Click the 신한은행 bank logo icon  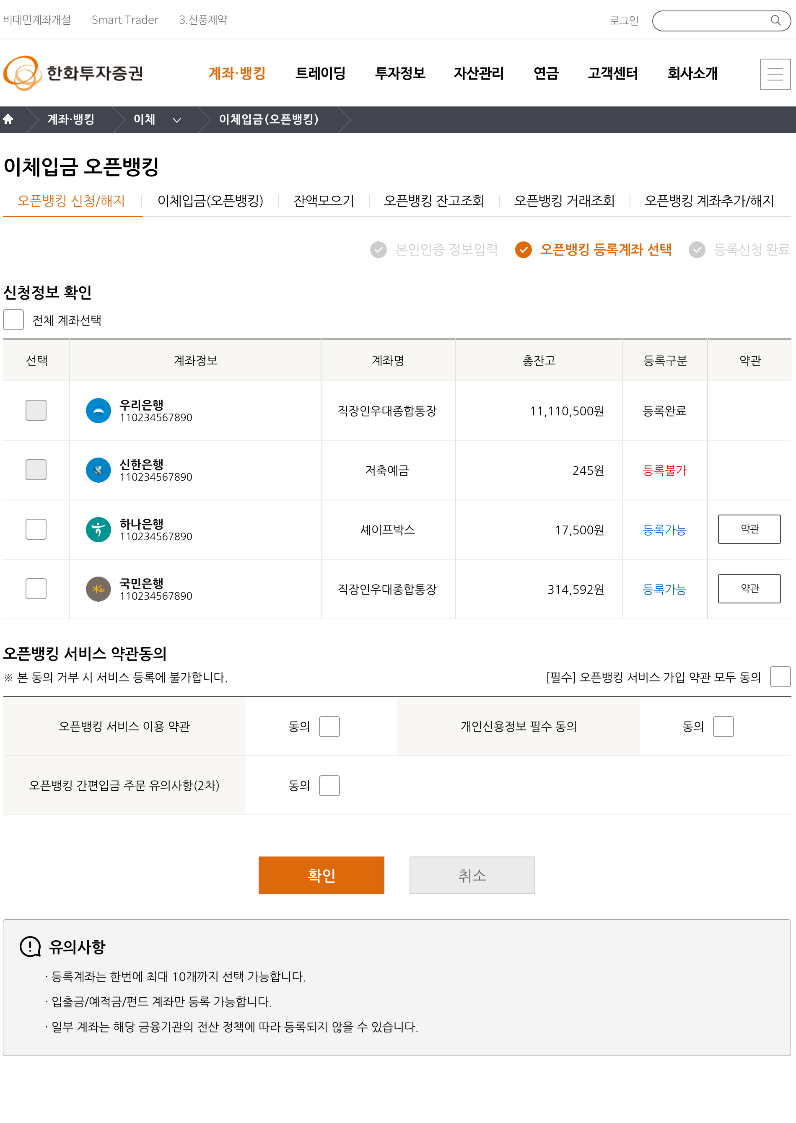click(99, 471)
